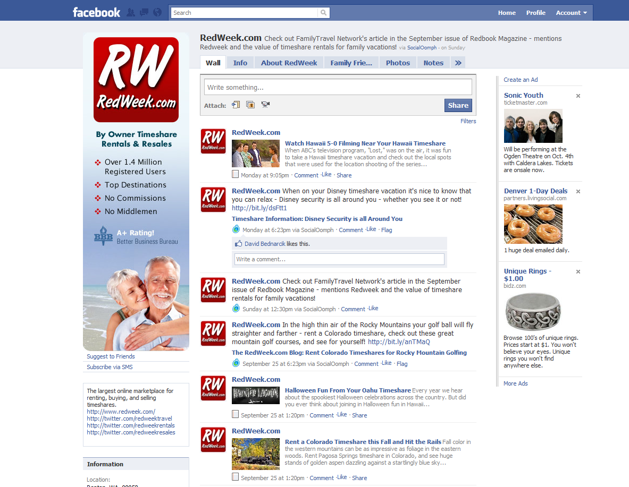Click the large RedWeek.com RW logo
This screenshot has width=629, height=487.
pyautogui.click(x=136, y=80)
